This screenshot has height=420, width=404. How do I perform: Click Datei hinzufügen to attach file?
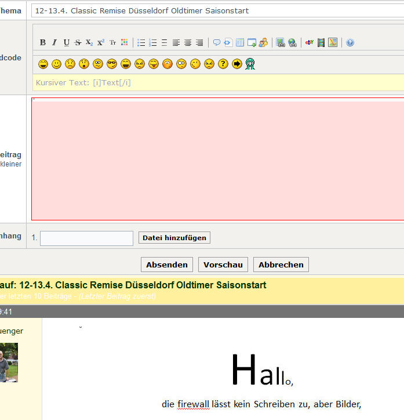(x=174, y=238)
